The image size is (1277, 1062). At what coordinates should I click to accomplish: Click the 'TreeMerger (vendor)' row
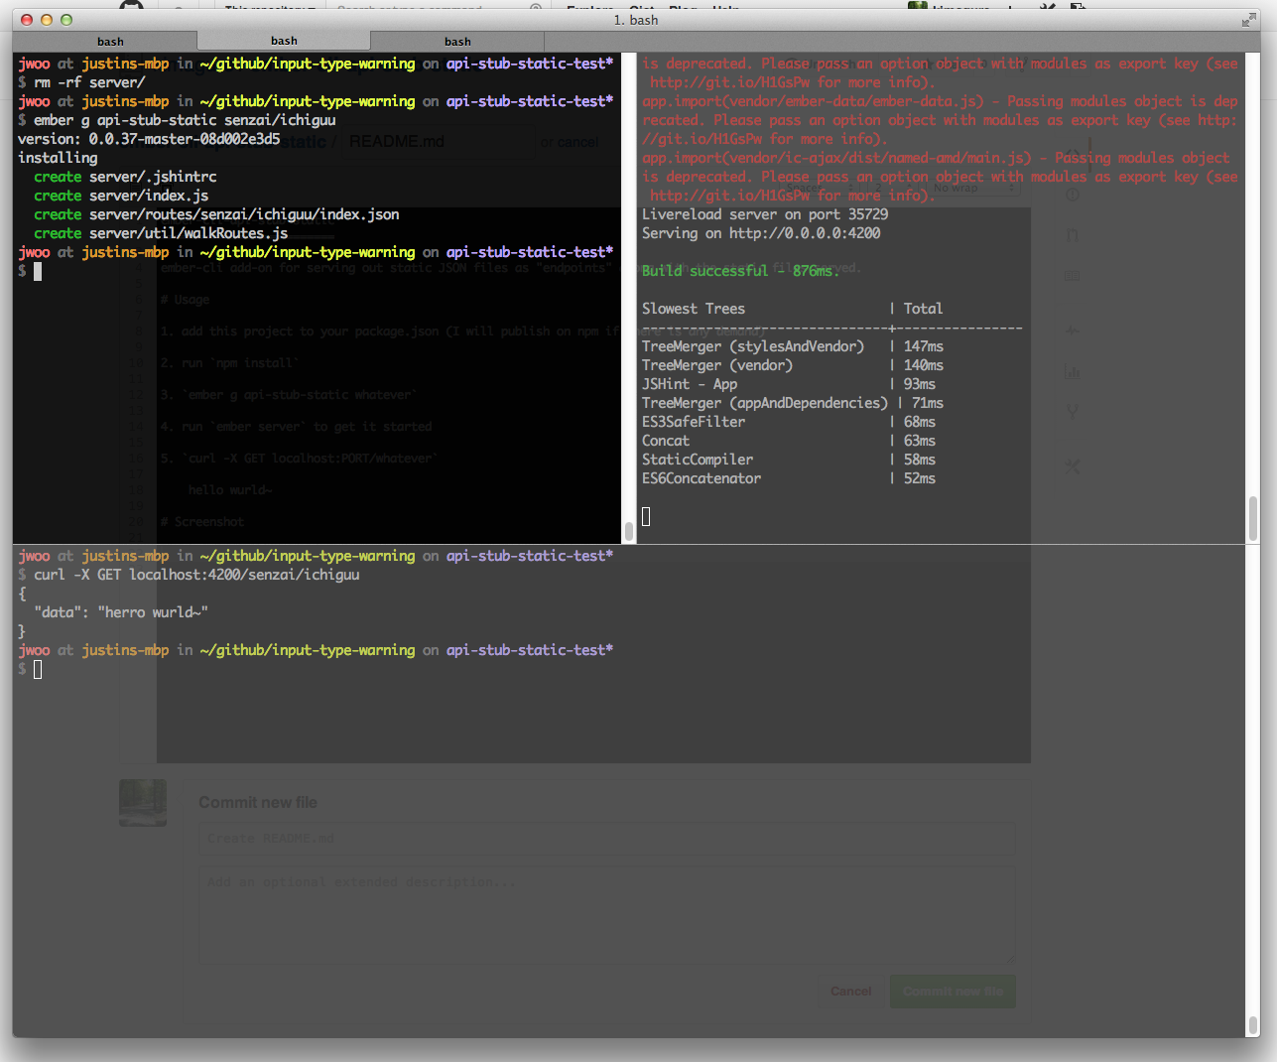click(x=793, y=365)
